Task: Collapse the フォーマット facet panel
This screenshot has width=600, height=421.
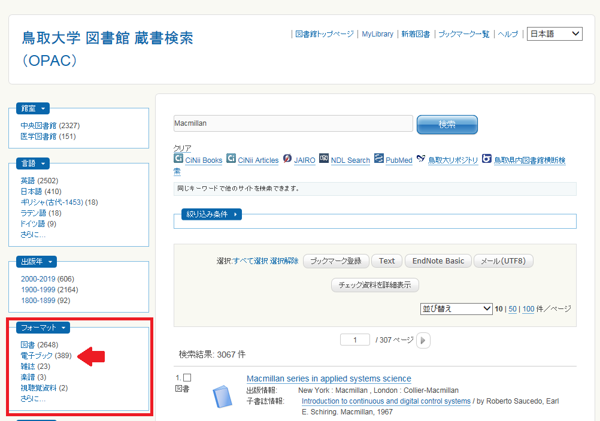Action: click(x=43, y=328)
